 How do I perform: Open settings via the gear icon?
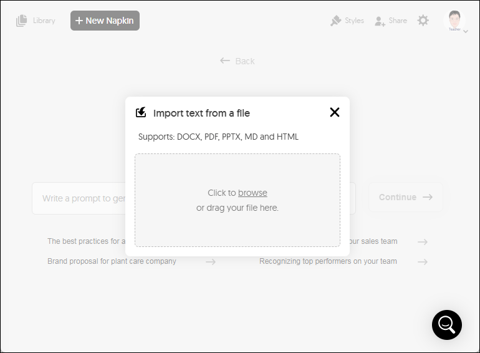(423, 21)
